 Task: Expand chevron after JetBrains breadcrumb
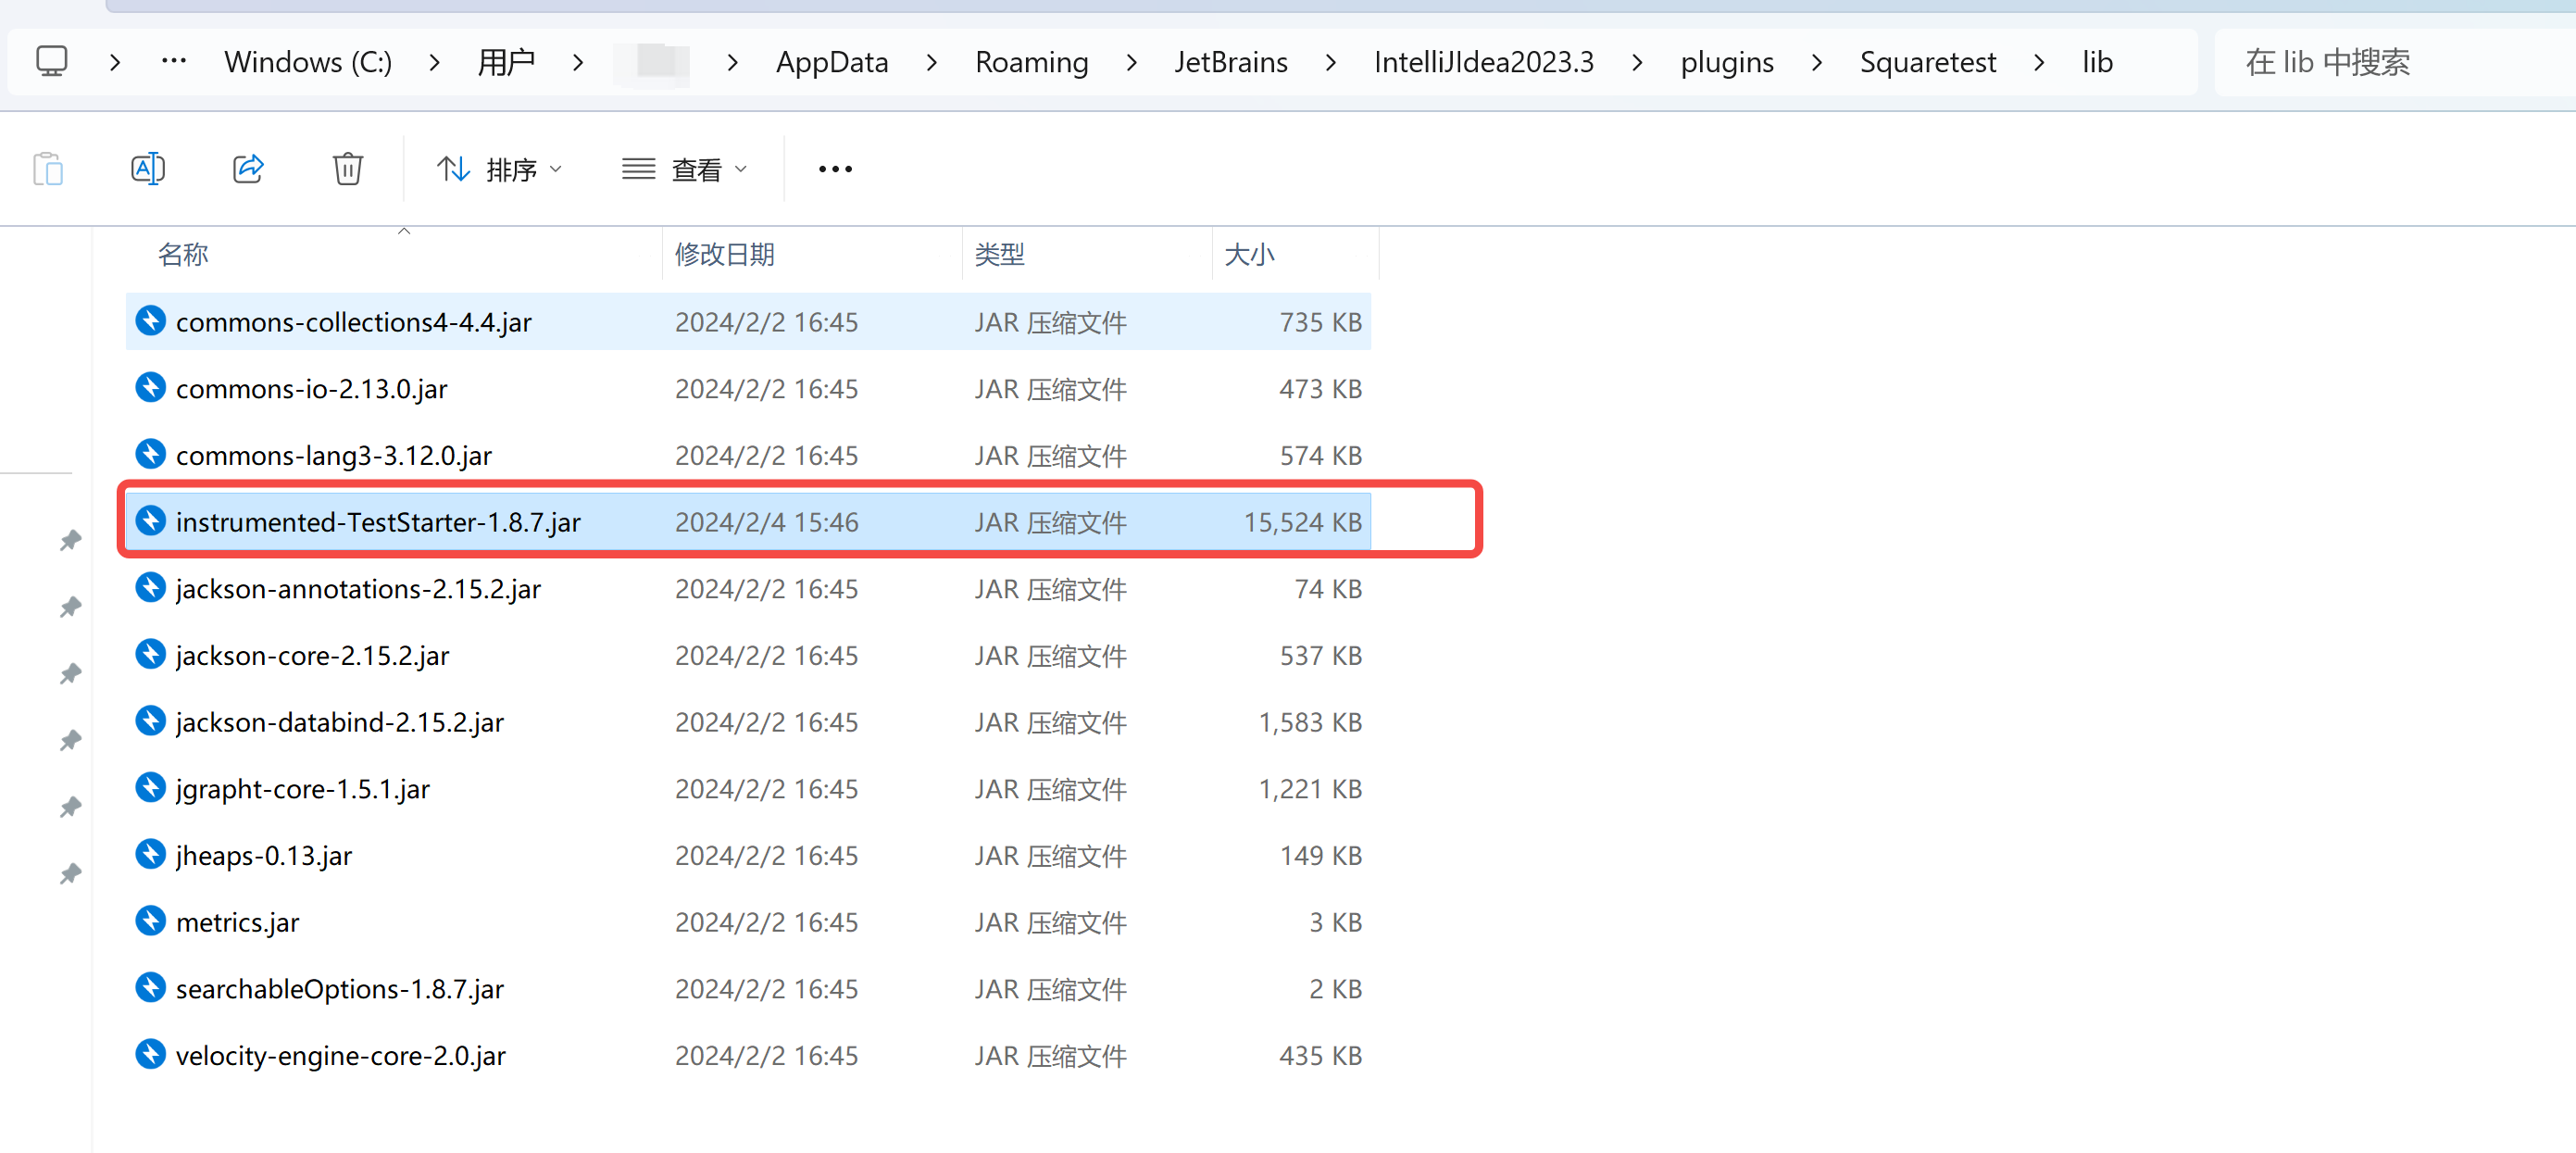[x=1330, y=62]
